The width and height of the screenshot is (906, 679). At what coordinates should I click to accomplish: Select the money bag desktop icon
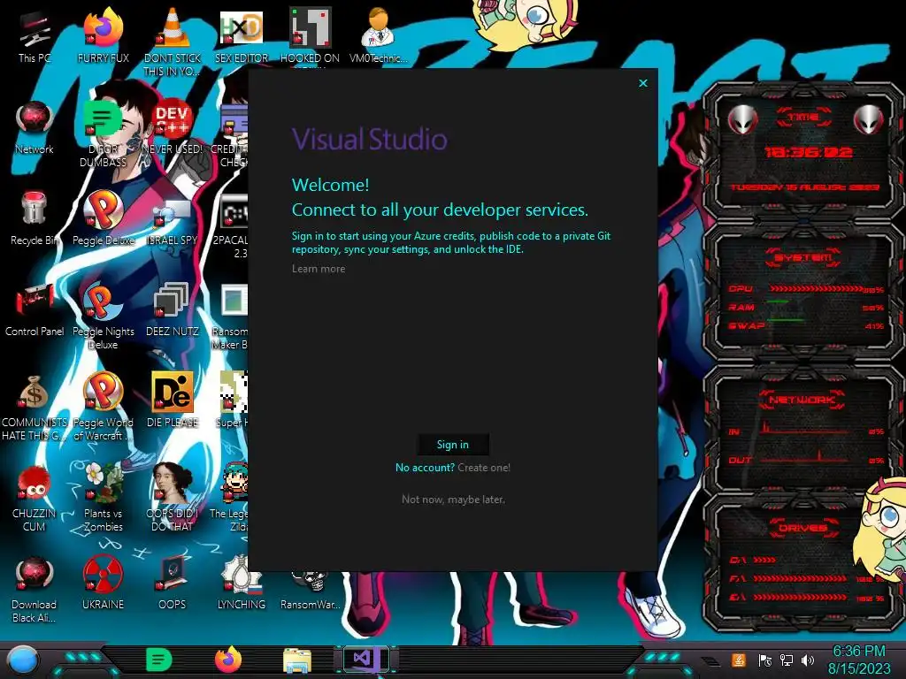35,407
